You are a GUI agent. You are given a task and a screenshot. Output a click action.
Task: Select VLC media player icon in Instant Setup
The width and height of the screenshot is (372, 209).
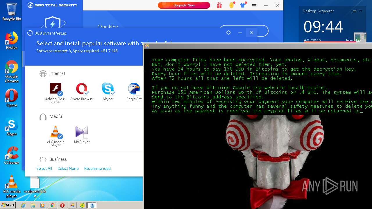(55, 131)
